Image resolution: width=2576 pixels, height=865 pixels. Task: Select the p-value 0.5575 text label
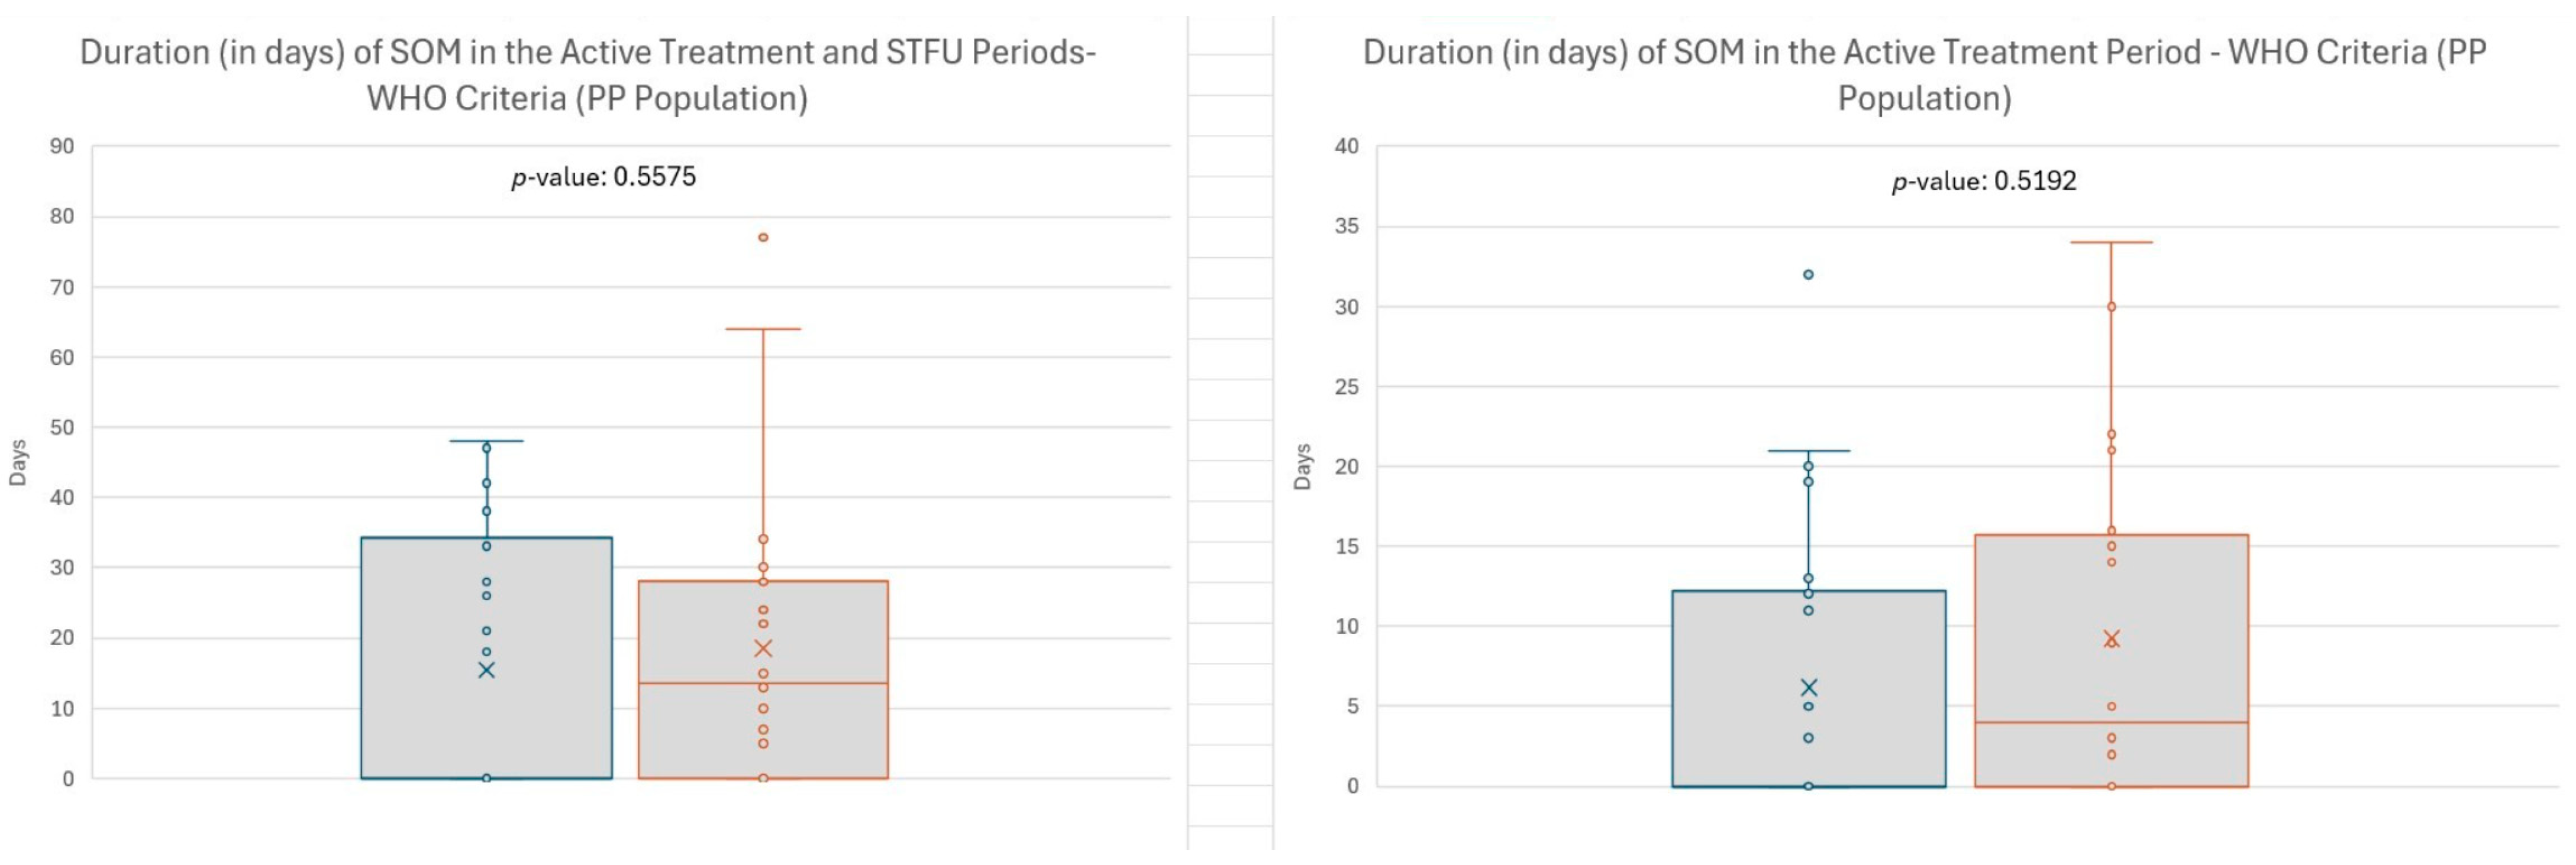coord(603,177)
